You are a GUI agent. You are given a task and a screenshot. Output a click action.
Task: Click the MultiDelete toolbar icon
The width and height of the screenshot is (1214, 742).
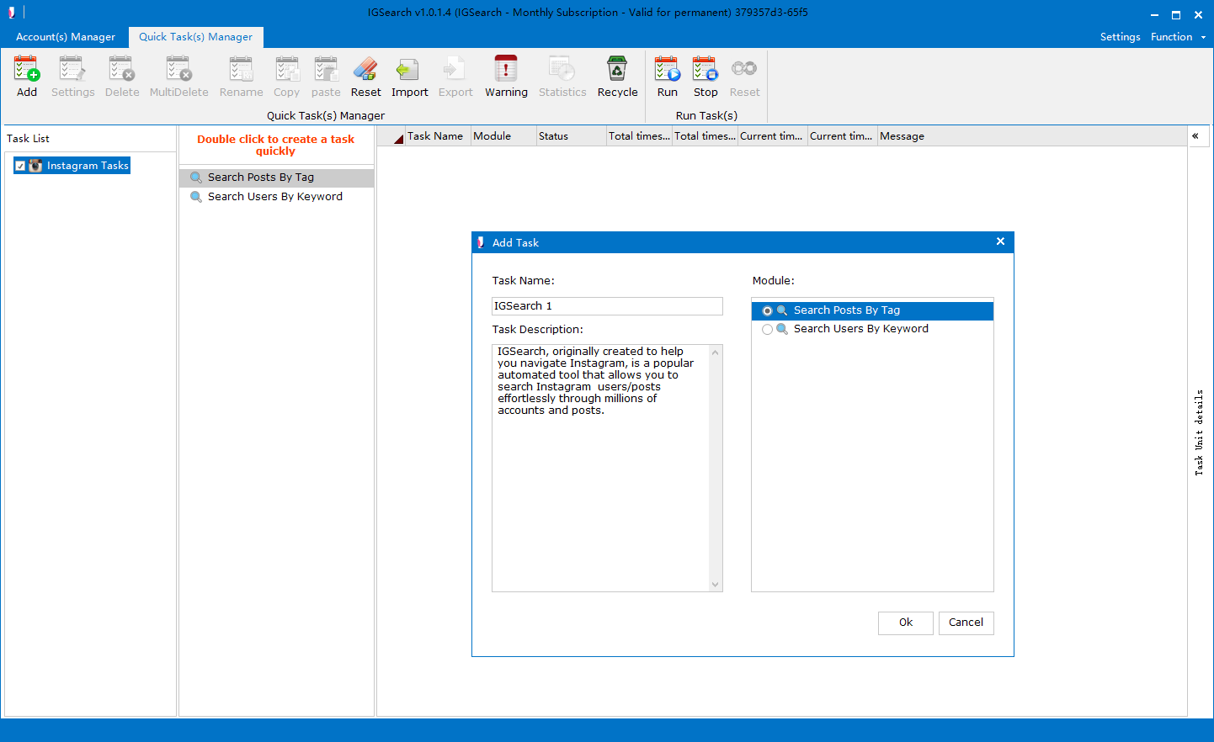[178, 69]
